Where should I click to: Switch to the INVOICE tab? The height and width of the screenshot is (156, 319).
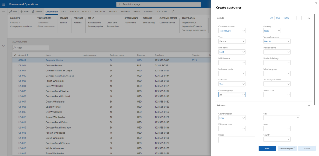[x=74, y=12]
